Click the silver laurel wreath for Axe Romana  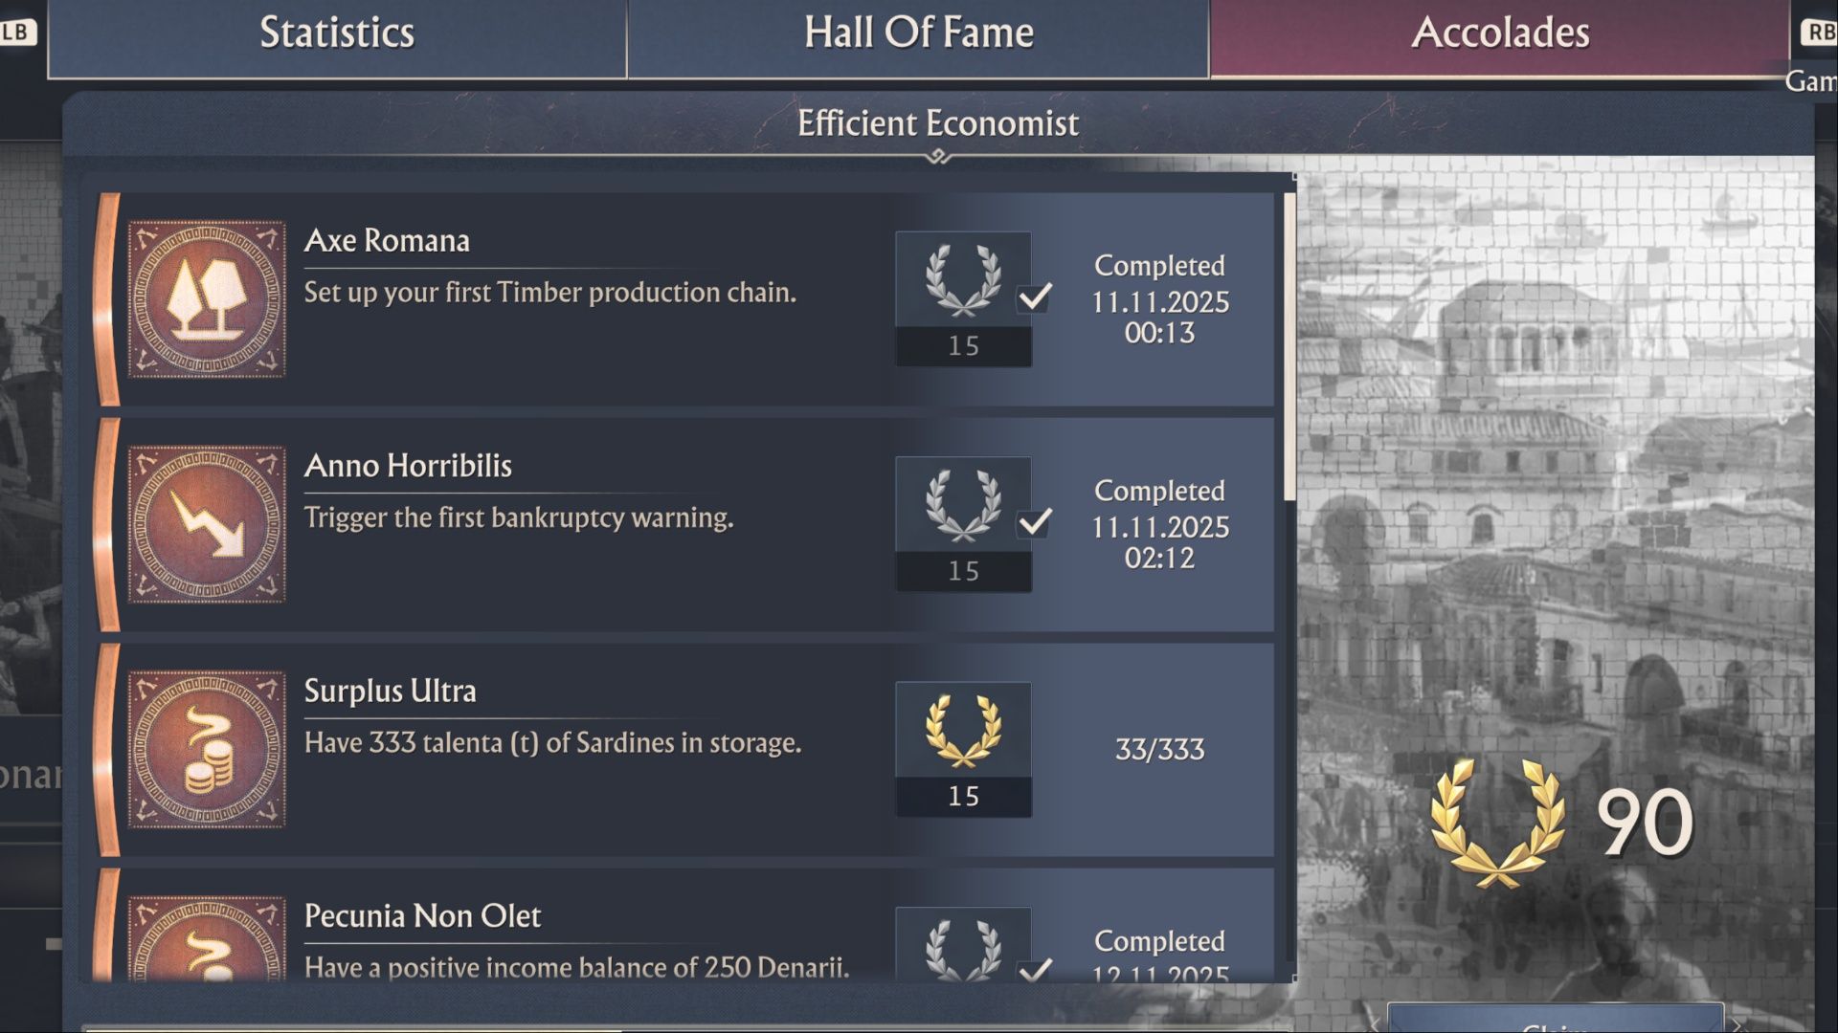[x=963, y=280]
